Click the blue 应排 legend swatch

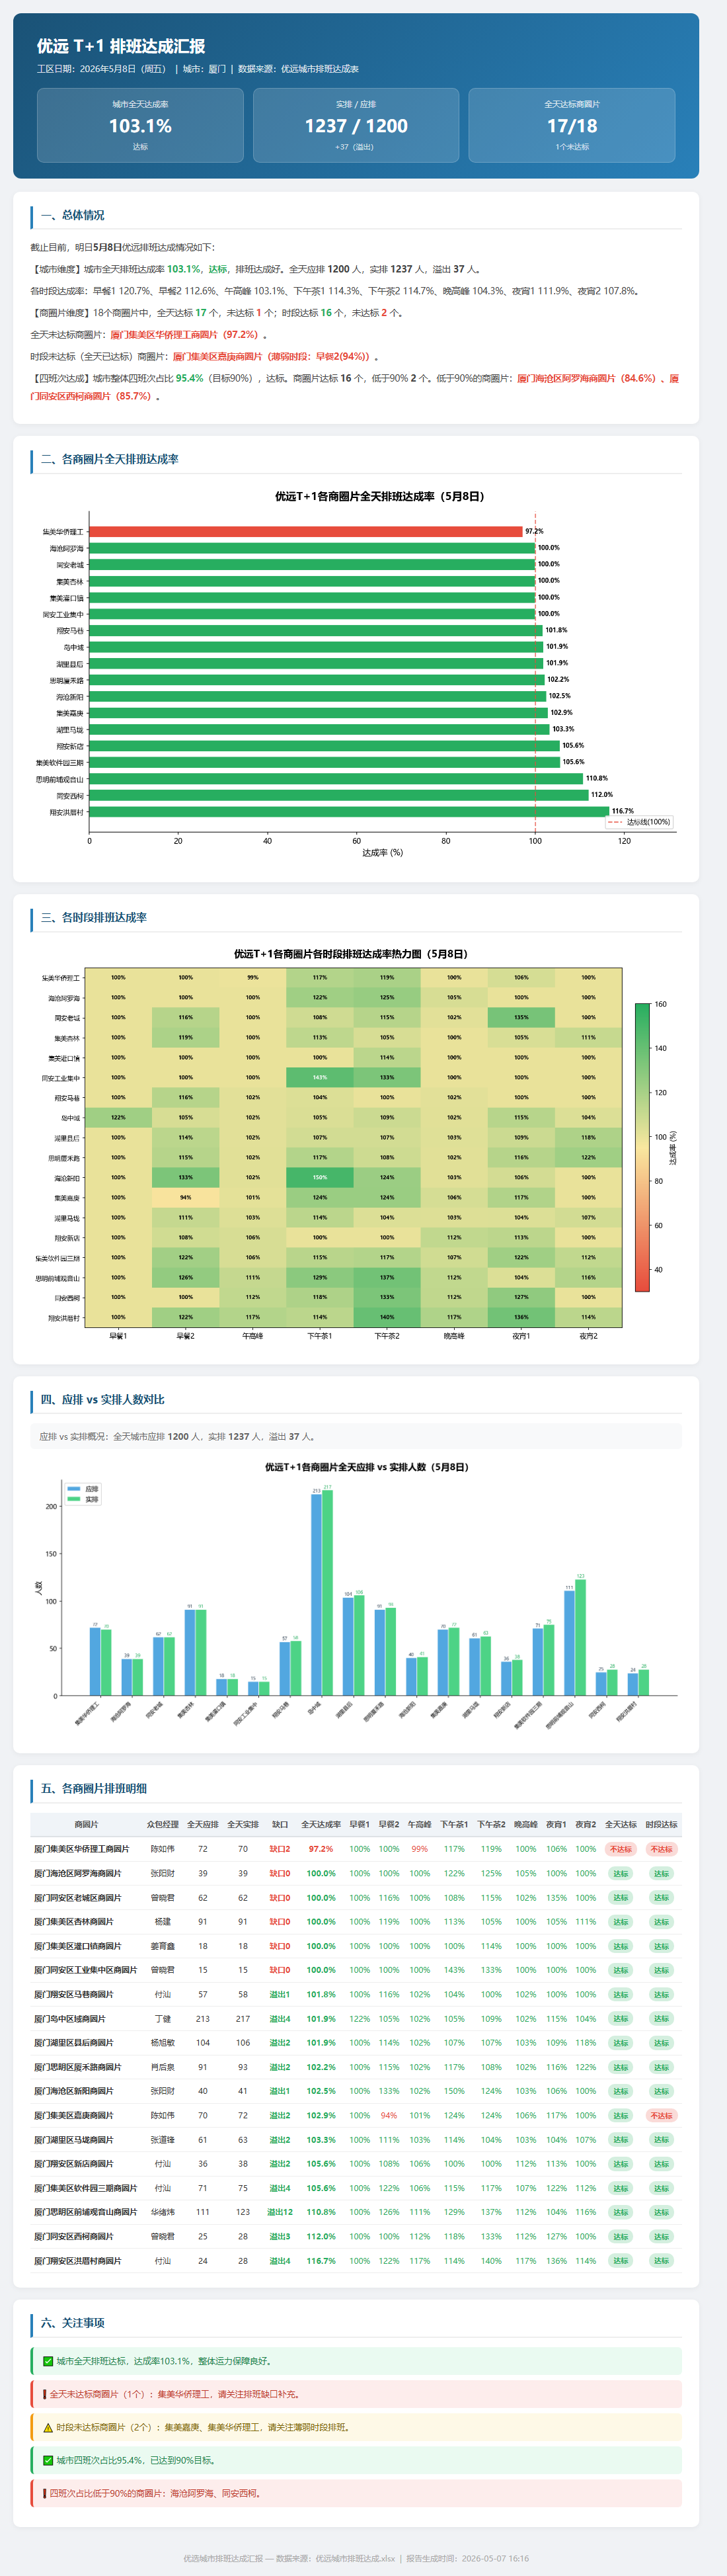(x=73, y=1489)
